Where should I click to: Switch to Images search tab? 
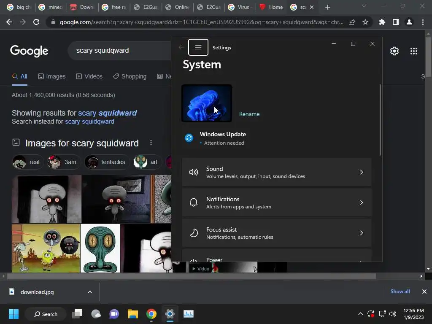click(52, 76)
